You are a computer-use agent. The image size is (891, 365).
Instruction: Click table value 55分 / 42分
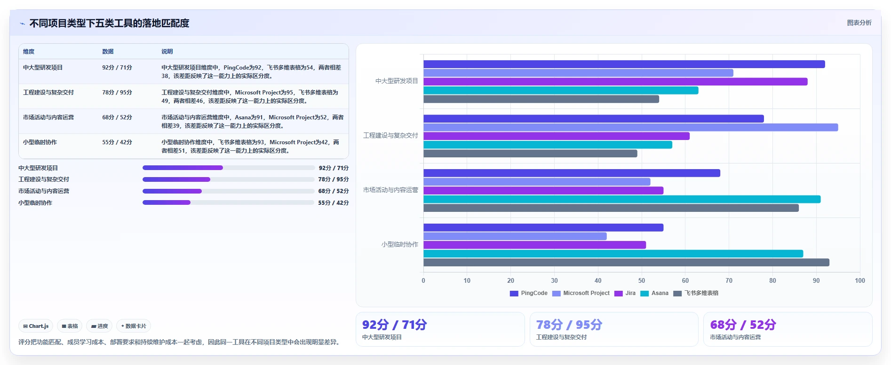coord(117,142)
